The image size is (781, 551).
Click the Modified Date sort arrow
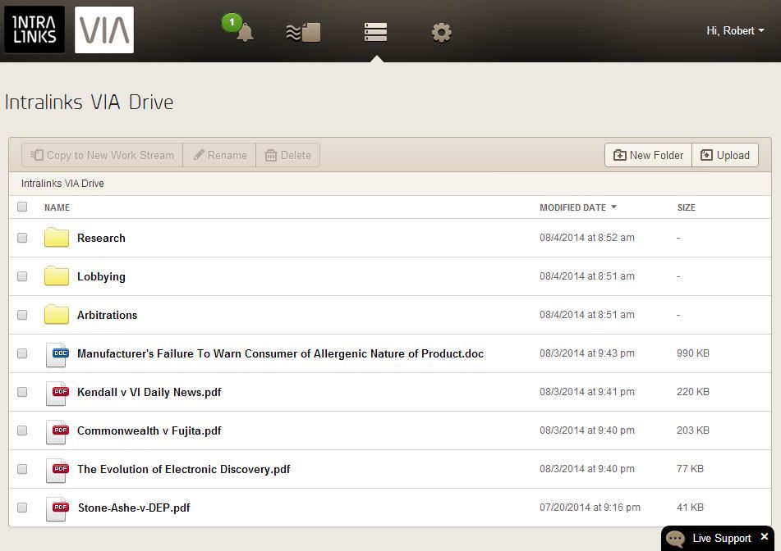613,207
